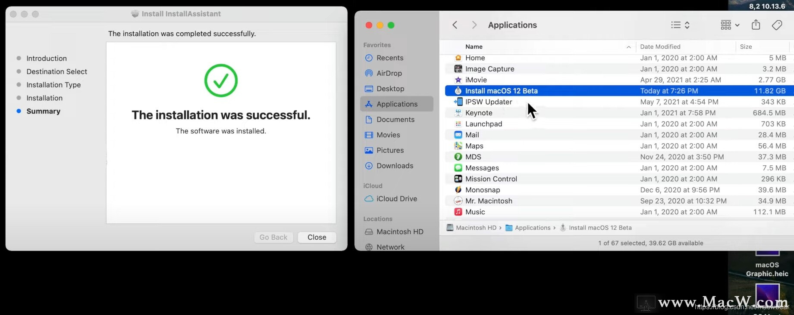Select Applications in the sidebar

pos(396,104)
